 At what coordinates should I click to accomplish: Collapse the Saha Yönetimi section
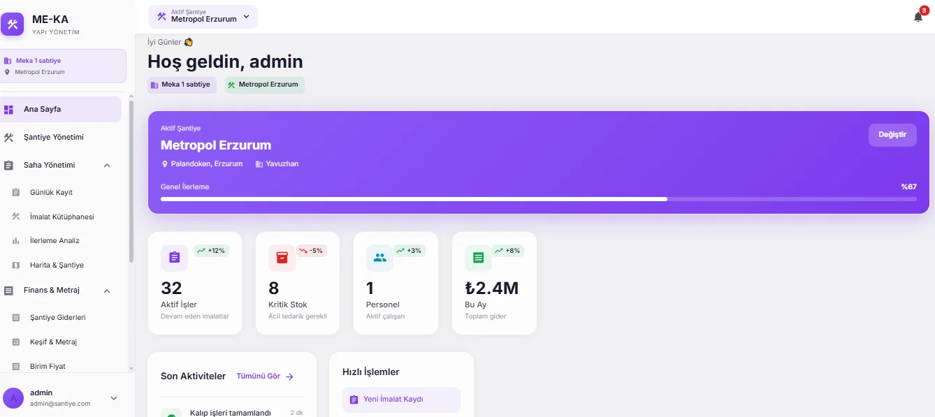click(107, 166)
